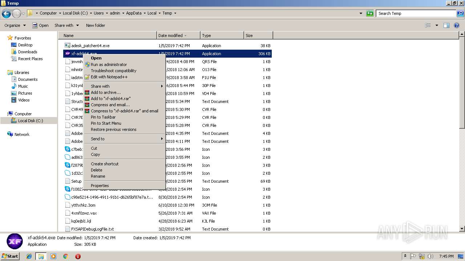465x261 pixels.
Task: Click the XF icon in details pane
Action: point(15,241)
